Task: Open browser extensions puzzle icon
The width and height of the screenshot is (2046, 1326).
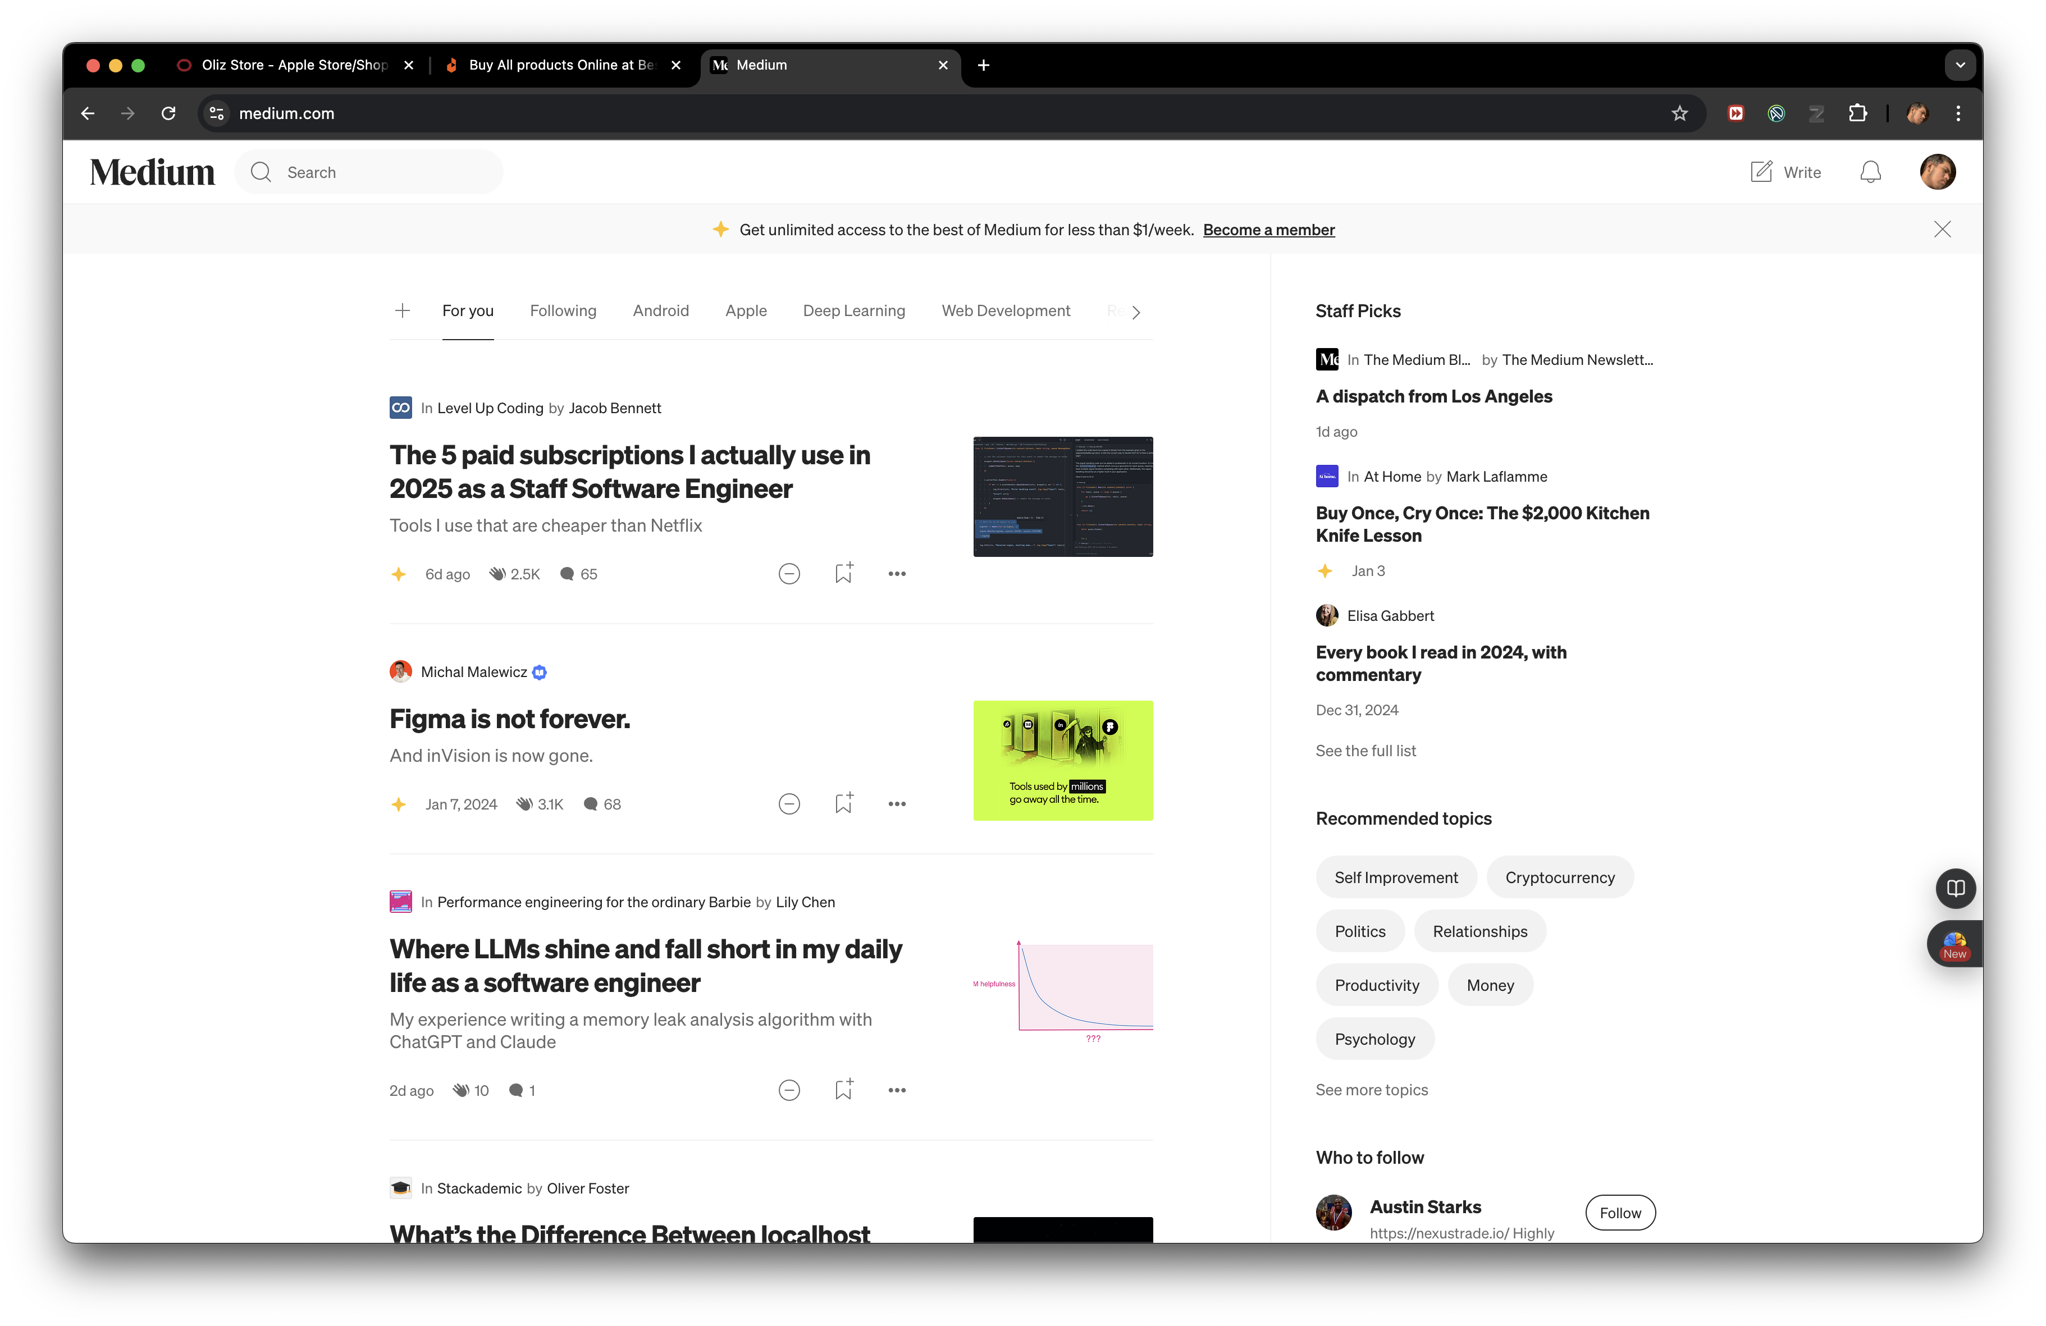Action: (x=1857, y=113)
